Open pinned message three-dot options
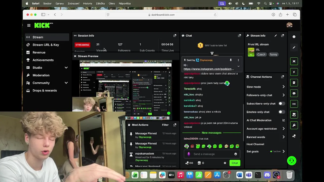The width and height of the screenshot is (324, 182). (x=238, y=60)
